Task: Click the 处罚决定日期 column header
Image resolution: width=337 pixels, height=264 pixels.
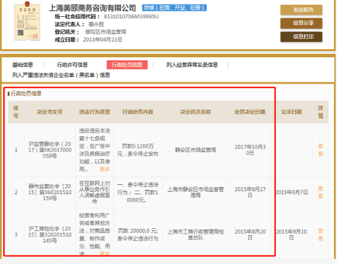Action: (249, 112)
